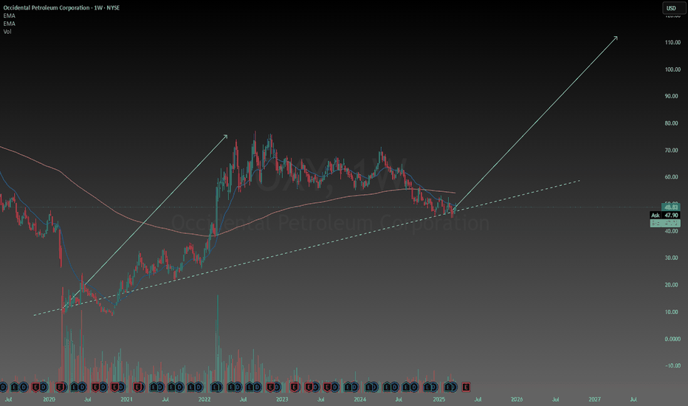The height and width of the screenshot is (406, 688).
Task: Click the 2021 time axis label
Action: [x=126, y=399]
